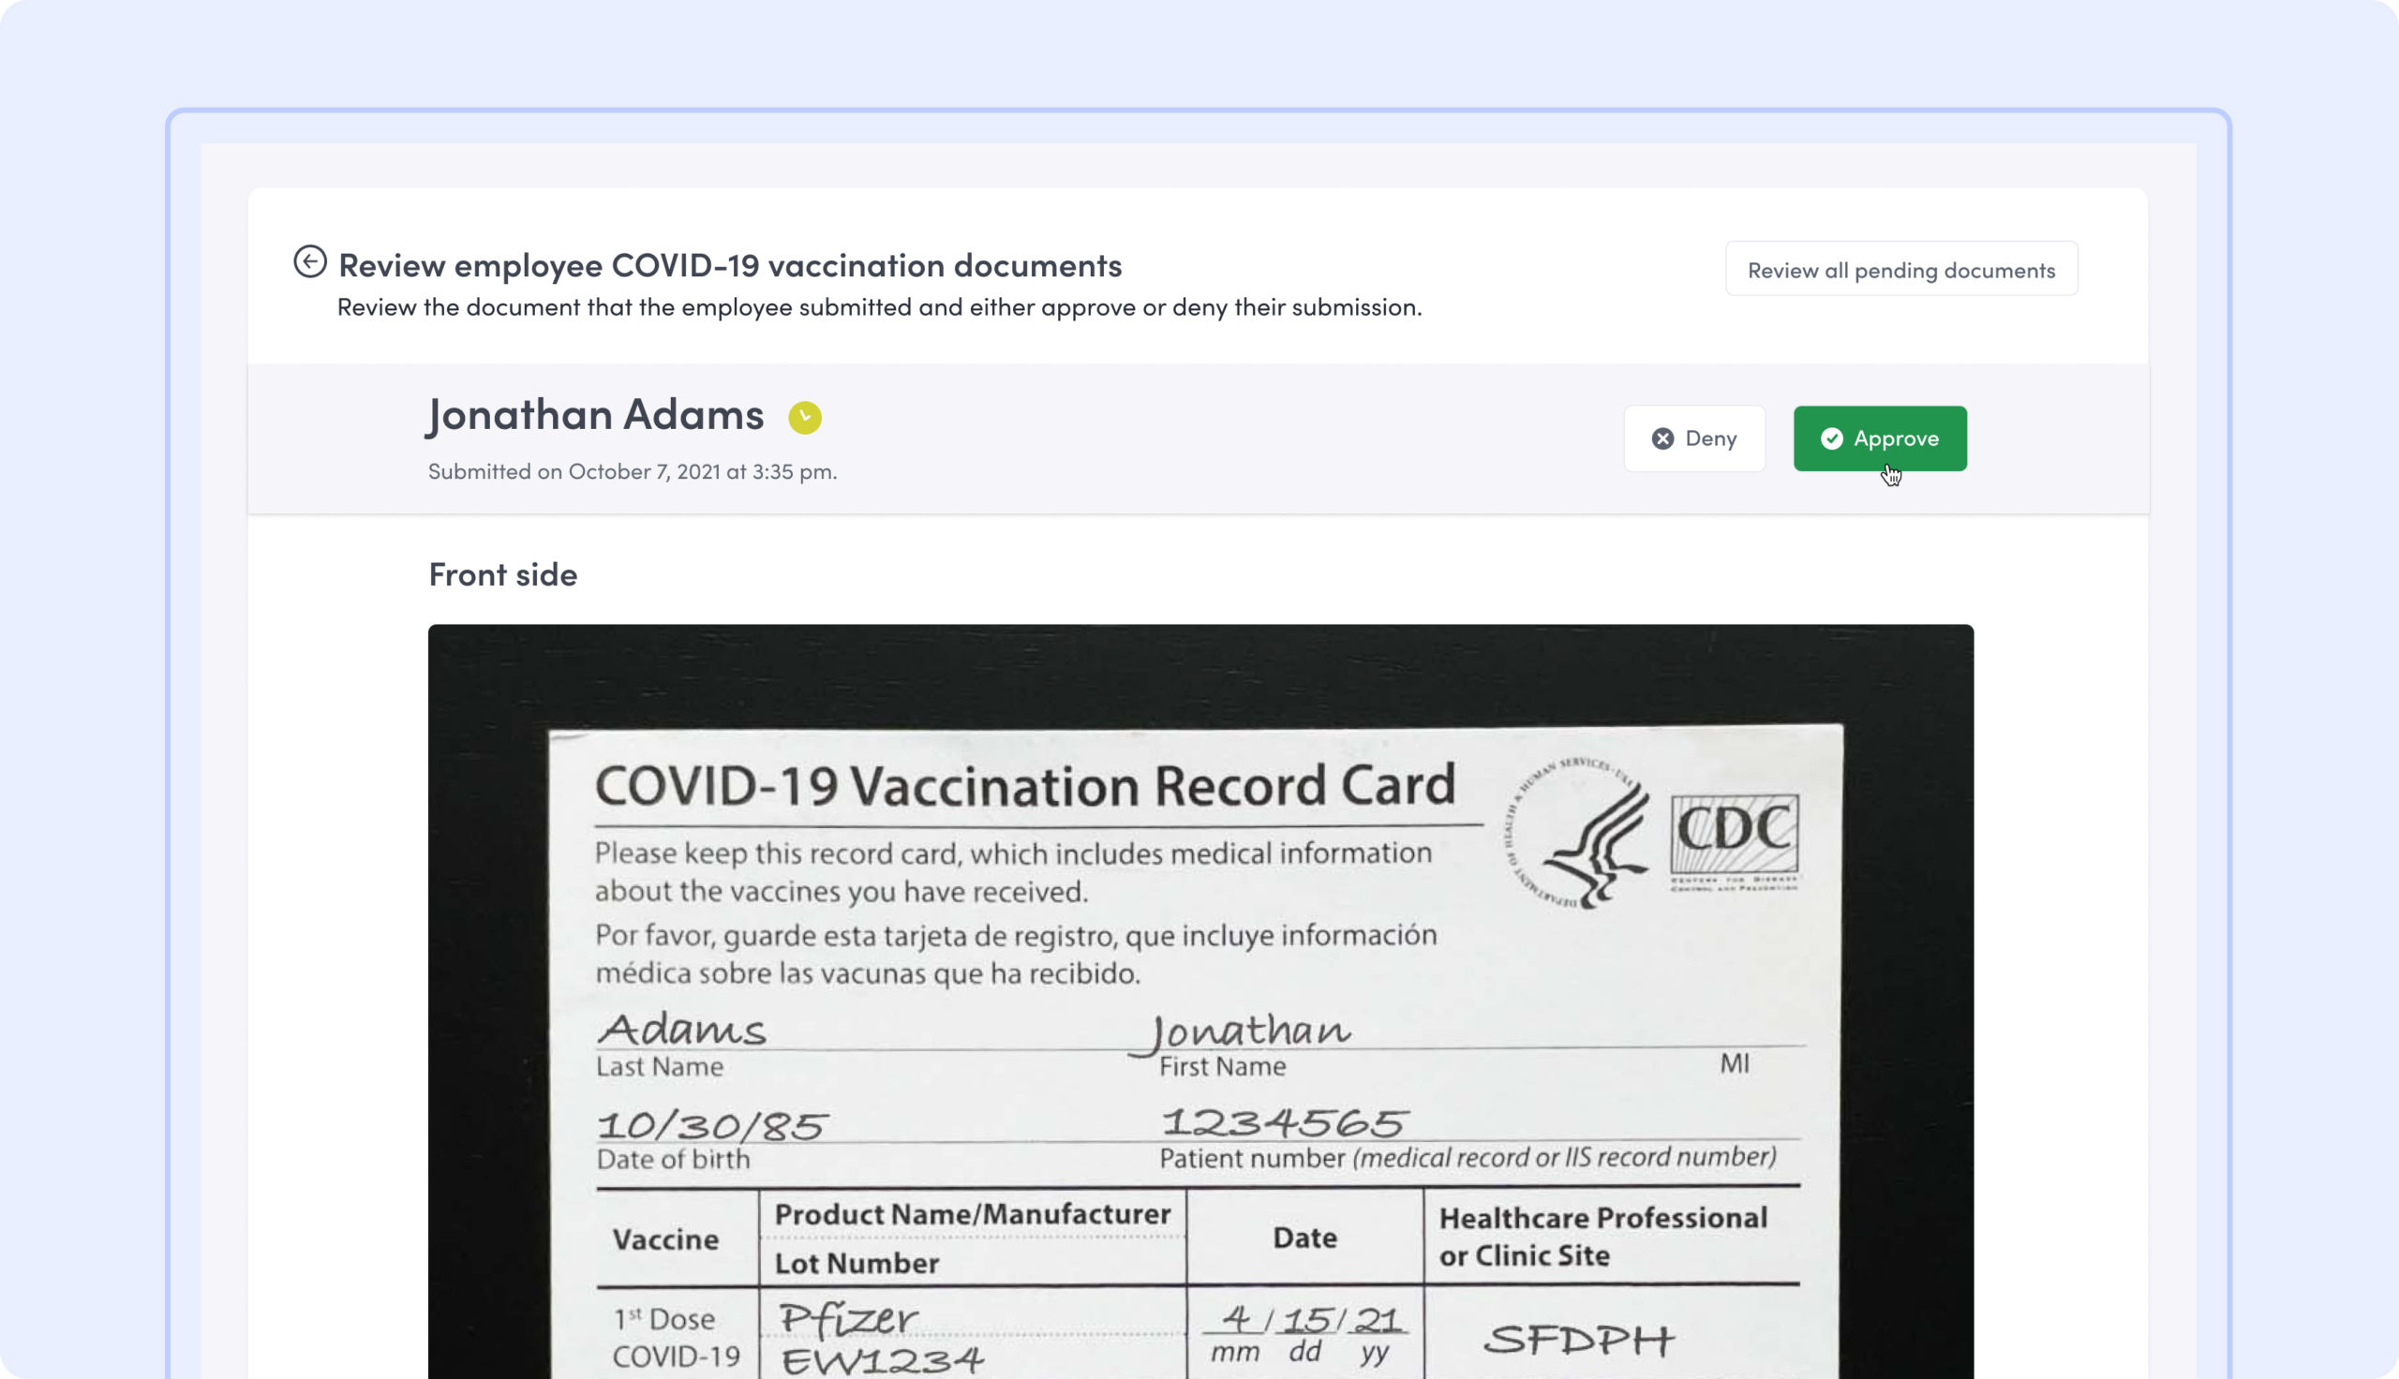This screenshot has height=1379, width=2399.
Task: Open Review all pending documents
Action: click(1900, 270)
